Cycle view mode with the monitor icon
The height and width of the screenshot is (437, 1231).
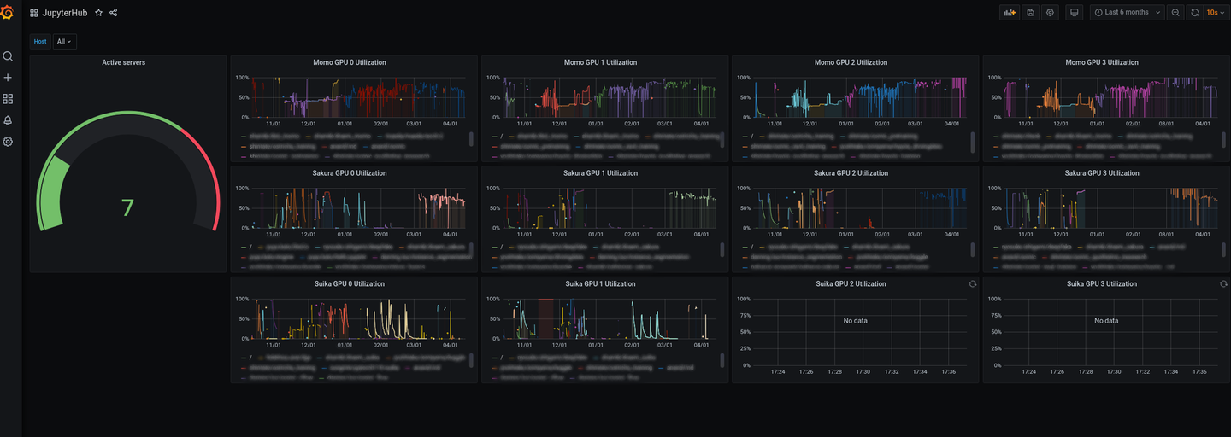coord(1075,13)
